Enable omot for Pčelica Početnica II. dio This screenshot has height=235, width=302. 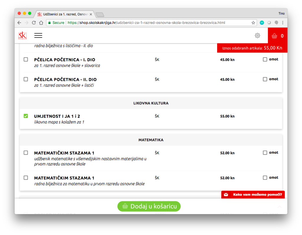265,79
